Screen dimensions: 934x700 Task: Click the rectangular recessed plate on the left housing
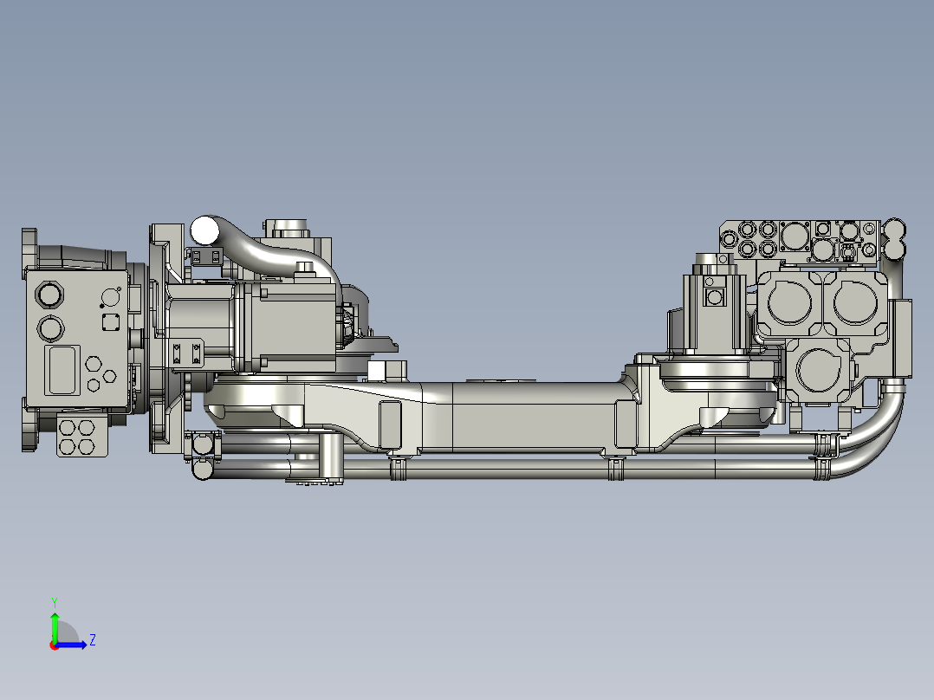pyautogui.click(x=61, y=368)
